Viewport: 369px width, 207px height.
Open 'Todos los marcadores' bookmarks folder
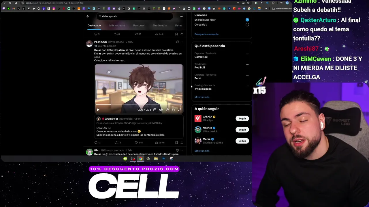point(282,9)
